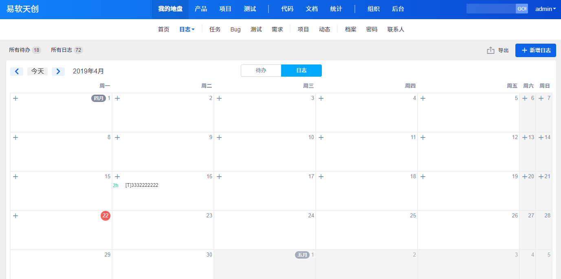Click the plus icon on Saturday April 6
561x279 pixels.
pyautogui.click(x=525, y=98)
